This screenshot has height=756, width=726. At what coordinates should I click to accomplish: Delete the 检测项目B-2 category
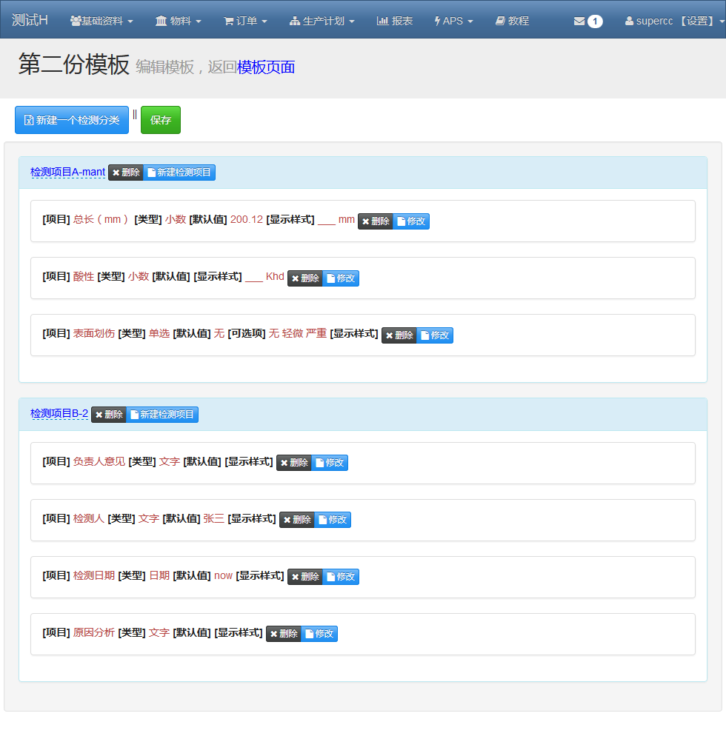[x=108, y=414]
